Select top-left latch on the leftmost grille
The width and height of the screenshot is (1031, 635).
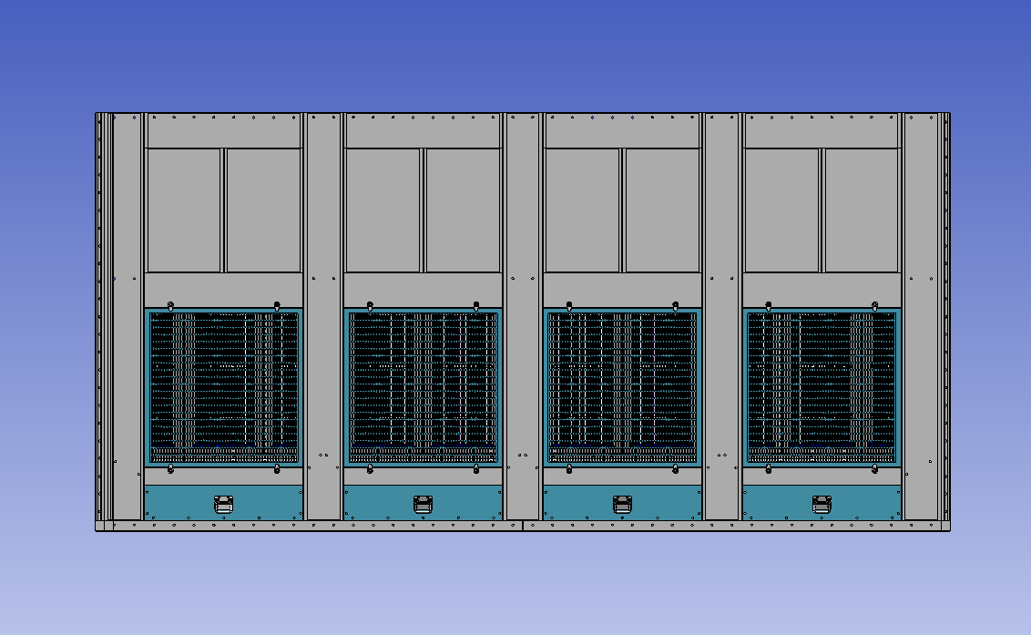click(170, 306)
